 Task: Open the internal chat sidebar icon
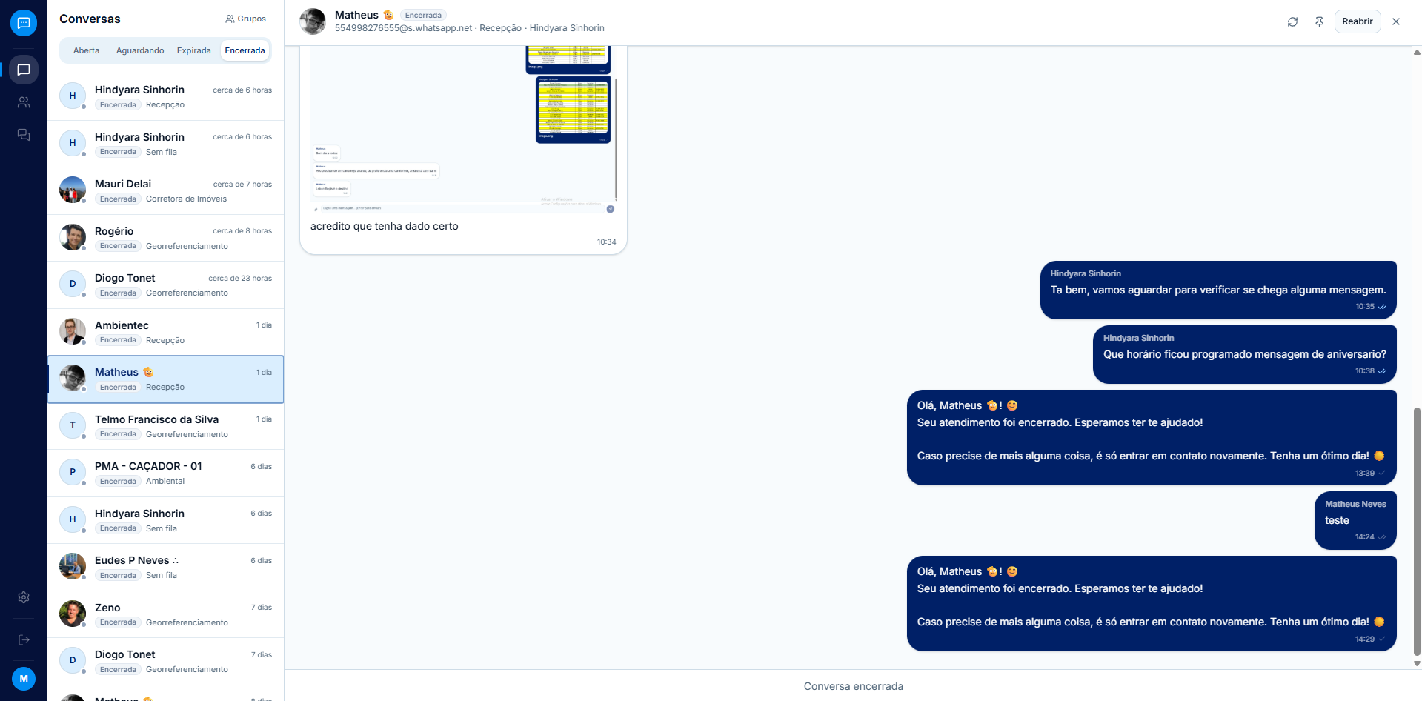point(24,135)
